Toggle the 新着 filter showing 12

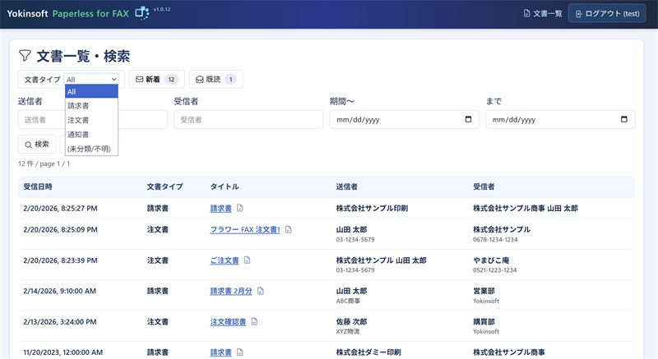click(156, 79)
